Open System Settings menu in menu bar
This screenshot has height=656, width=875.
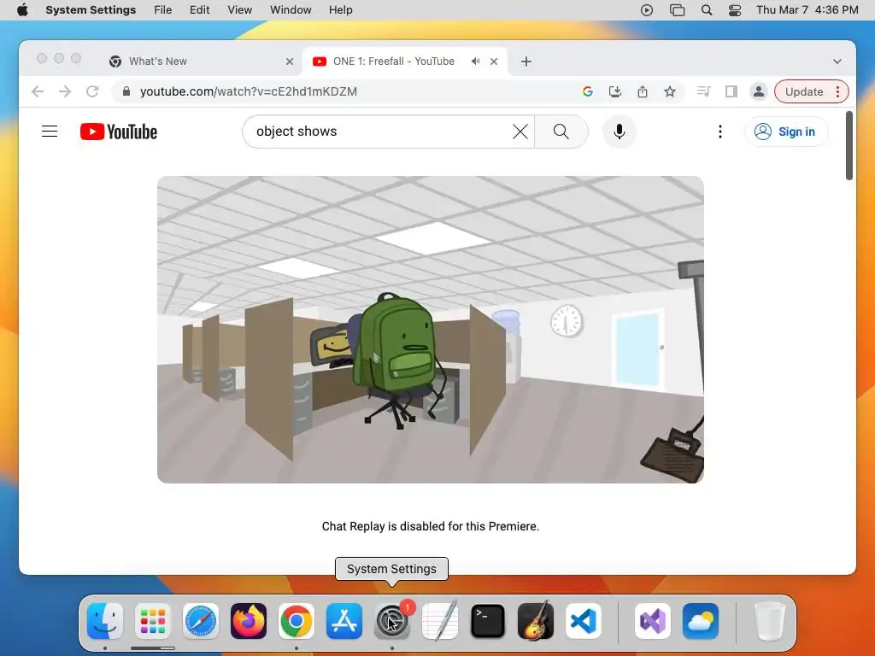tap(91, 10)
